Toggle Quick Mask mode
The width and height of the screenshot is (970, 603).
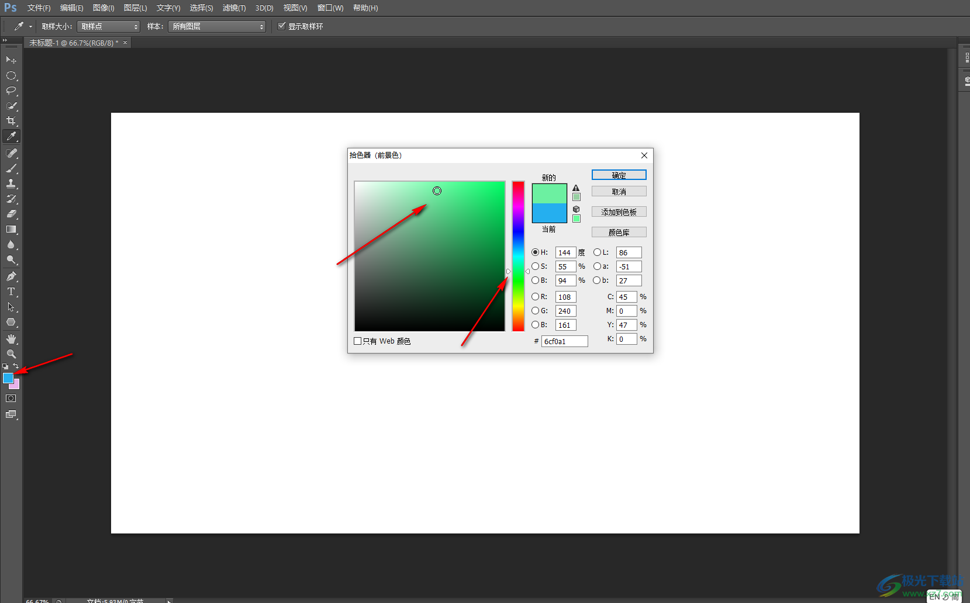click(x=11, y=398)
